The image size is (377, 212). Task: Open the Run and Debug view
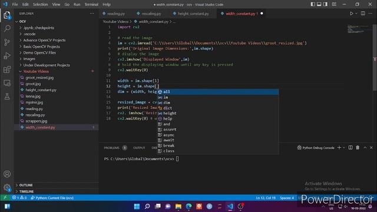(7, 56)
